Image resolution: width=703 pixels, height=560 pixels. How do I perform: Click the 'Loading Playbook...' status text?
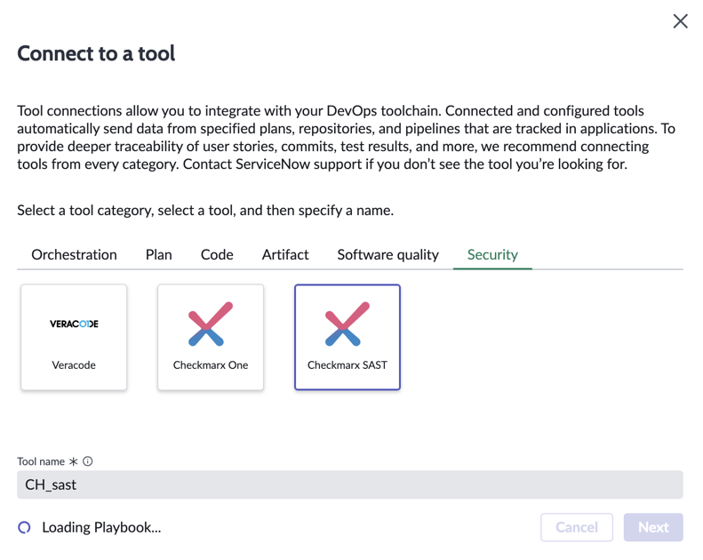(x=101, y=528)
